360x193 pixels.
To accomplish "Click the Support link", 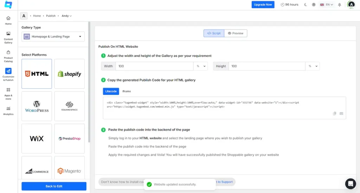I will (x=225, y=182).
